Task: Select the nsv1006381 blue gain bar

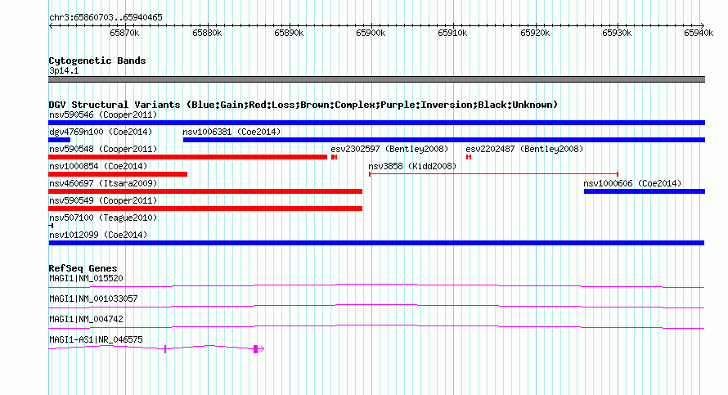Action: coord(444,140)
